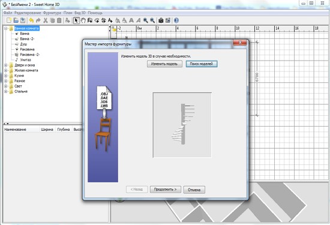
Task: Click the Zoom in magnifier icon
Action: pos(145,20)
